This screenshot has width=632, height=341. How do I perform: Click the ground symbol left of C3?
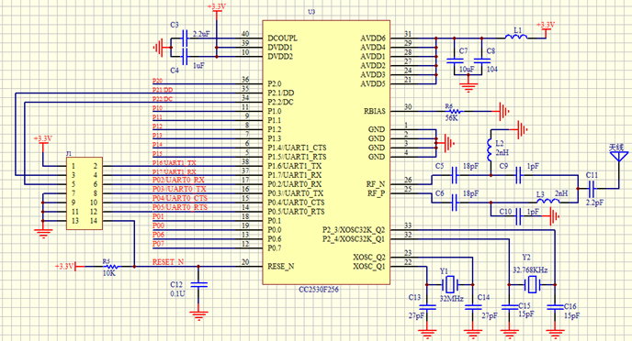159,48
